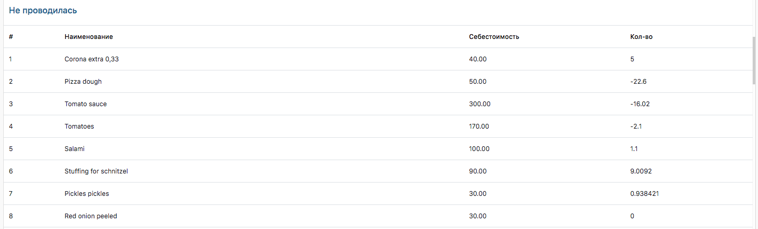Click the "Себестоимость" column header
This screenshot has height=229, width=758.
(x=494, y=37)
